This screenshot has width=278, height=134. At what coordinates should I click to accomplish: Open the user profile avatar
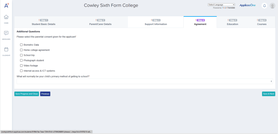click(272, 6)
